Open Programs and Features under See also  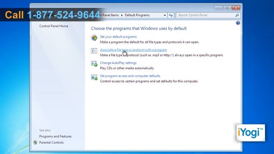tap(55, 136)
